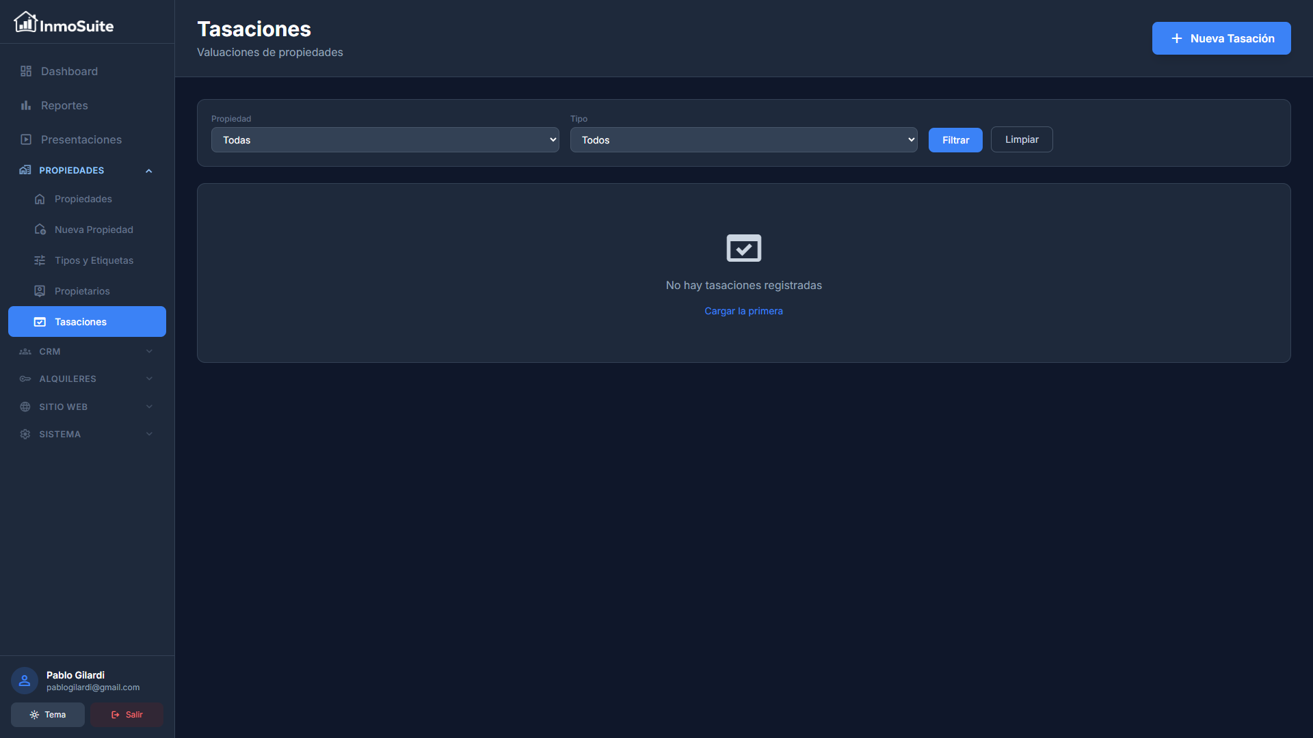1313x738 pixels.
Task: Expand the ALQUILERES section
Action: coord(148,379)
